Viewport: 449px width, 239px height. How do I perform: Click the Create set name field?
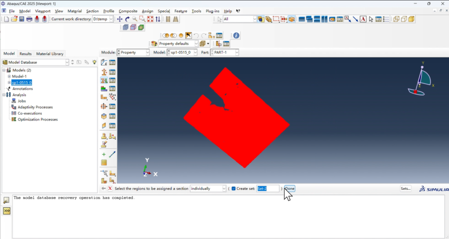pyautogui.click(x=268, y=189)
